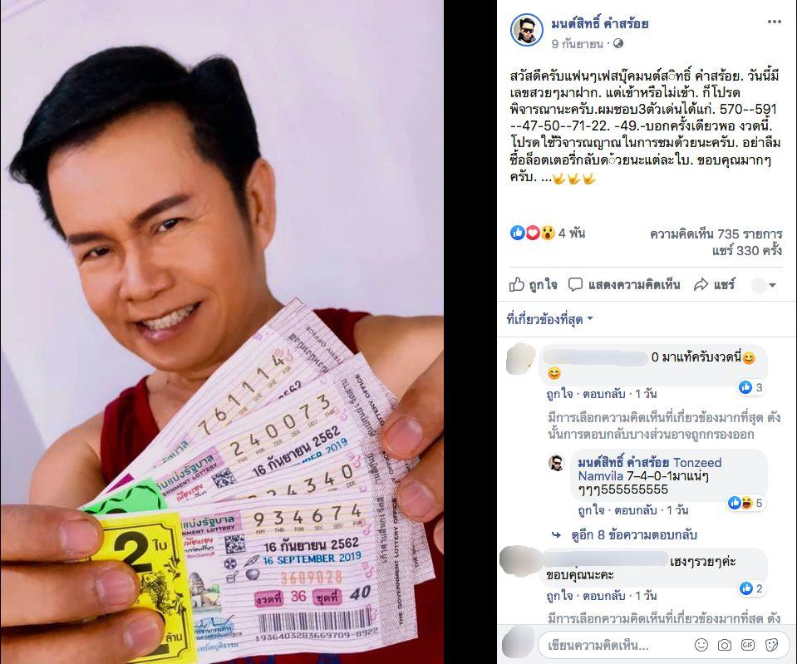The image size is (797, 664).
Task: Open the 4 พัน reactions summary
Action: [x=548, y=233]
